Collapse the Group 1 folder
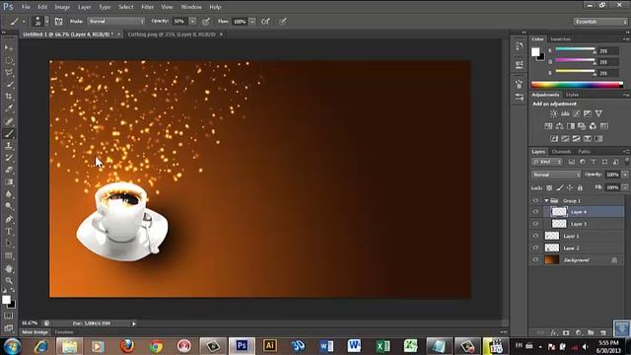631x355 pixels. tap(546, 200)
